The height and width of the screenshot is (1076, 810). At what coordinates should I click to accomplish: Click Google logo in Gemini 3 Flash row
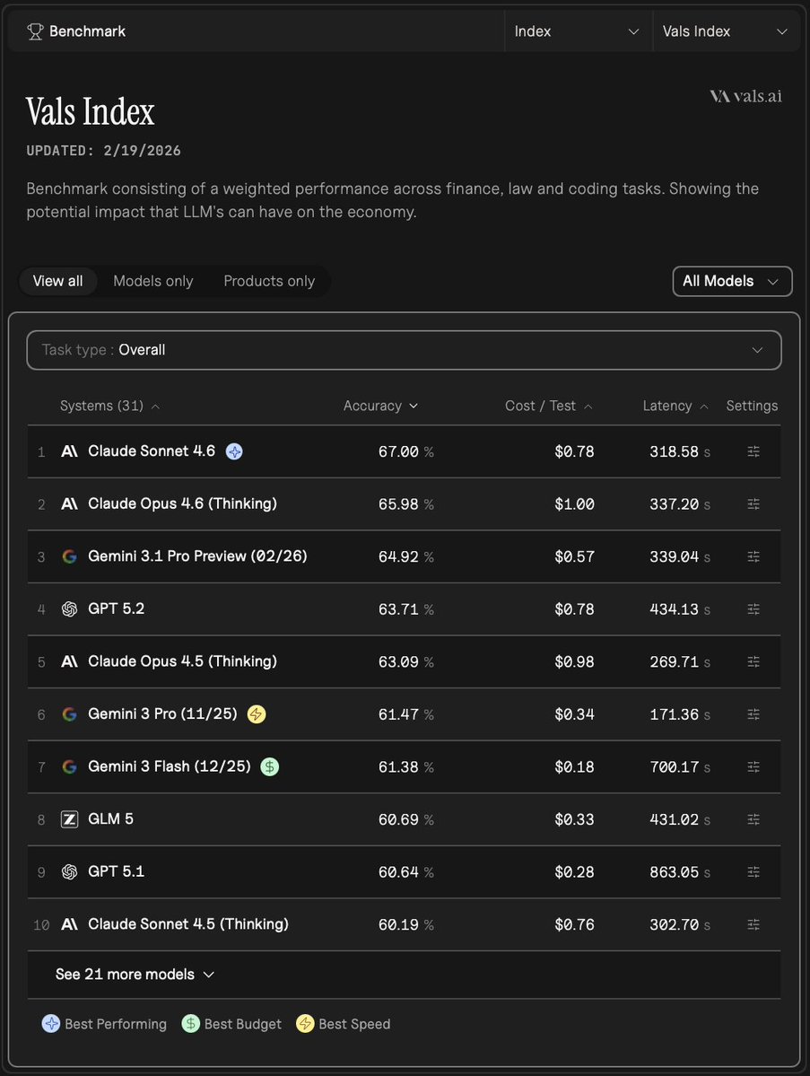69,766
